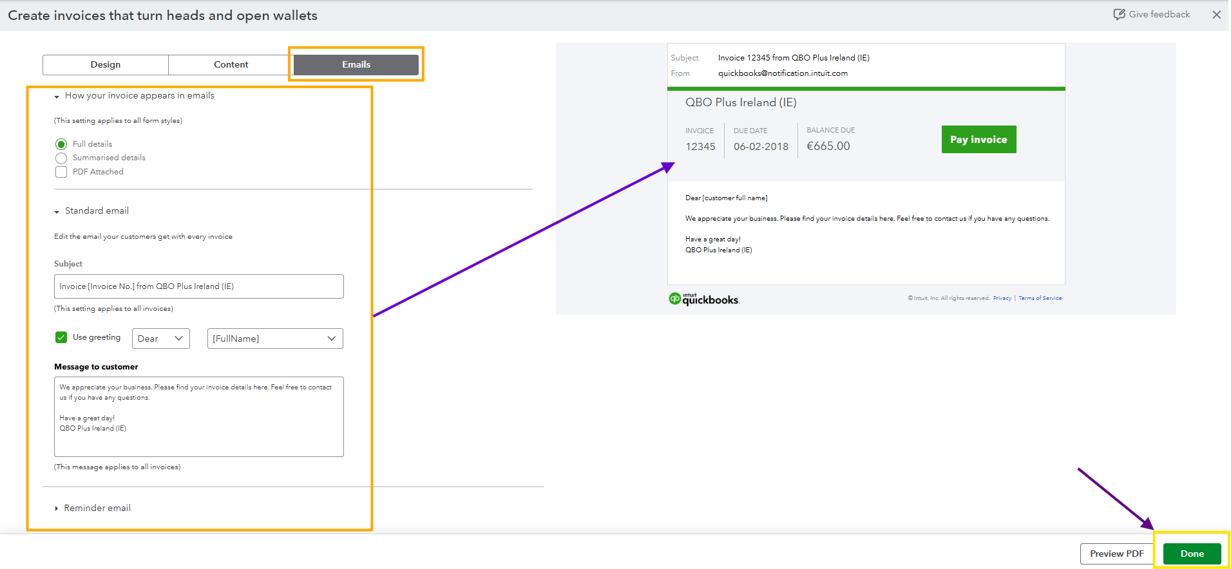Click the balance due amount €665.00

pos(828,146)
